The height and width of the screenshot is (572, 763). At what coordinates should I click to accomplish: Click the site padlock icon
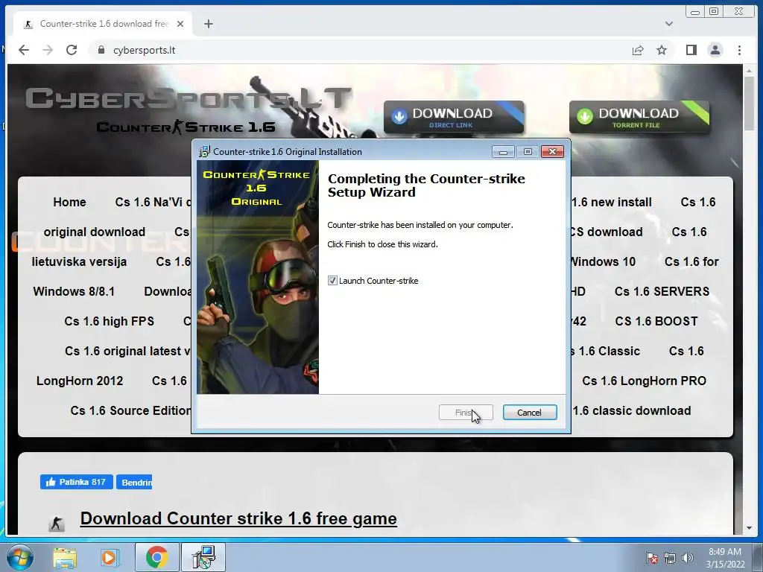pyautogui.click(x=101, y=50)
